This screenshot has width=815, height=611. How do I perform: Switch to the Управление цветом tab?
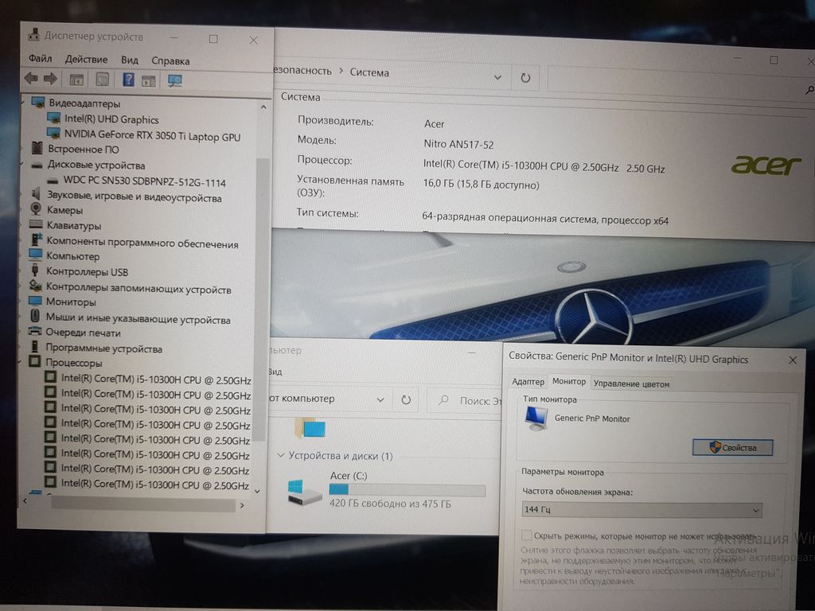coord(631,383)
